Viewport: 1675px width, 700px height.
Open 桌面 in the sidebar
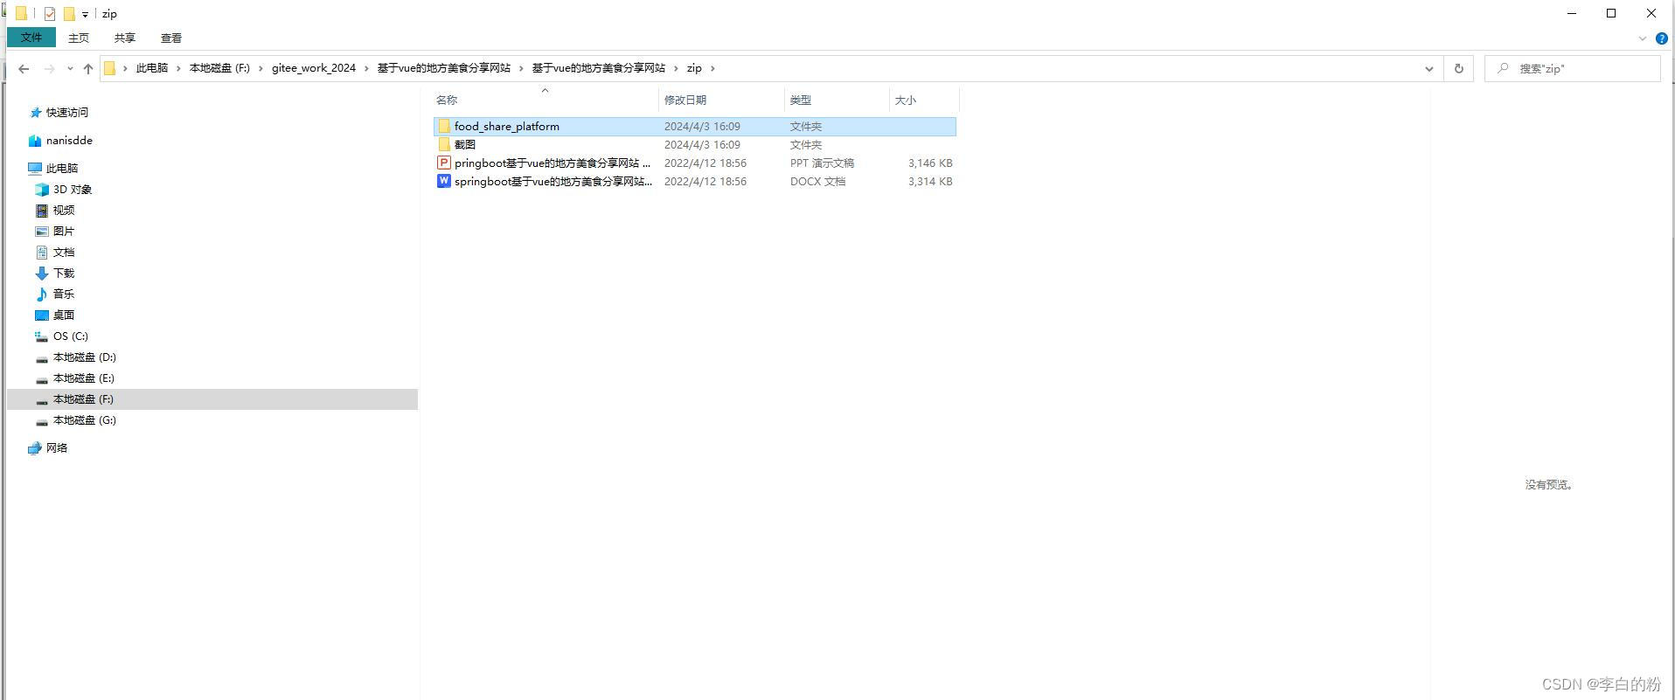click(64, 315)
